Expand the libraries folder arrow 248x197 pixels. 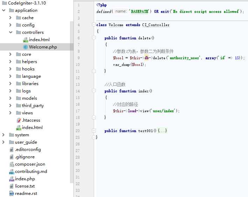[10, 84]
